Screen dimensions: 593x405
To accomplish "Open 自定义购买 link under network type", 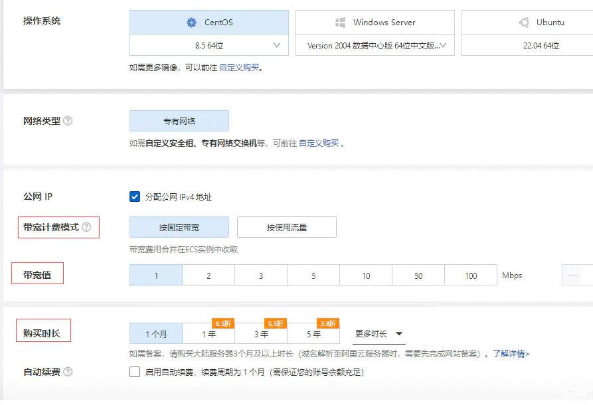I will click(x=319, y=143).
